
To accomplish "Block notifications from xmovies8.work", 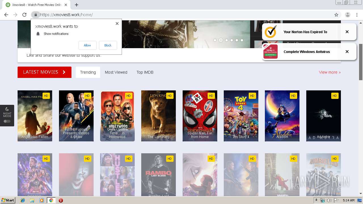I will tap(108, 45).
